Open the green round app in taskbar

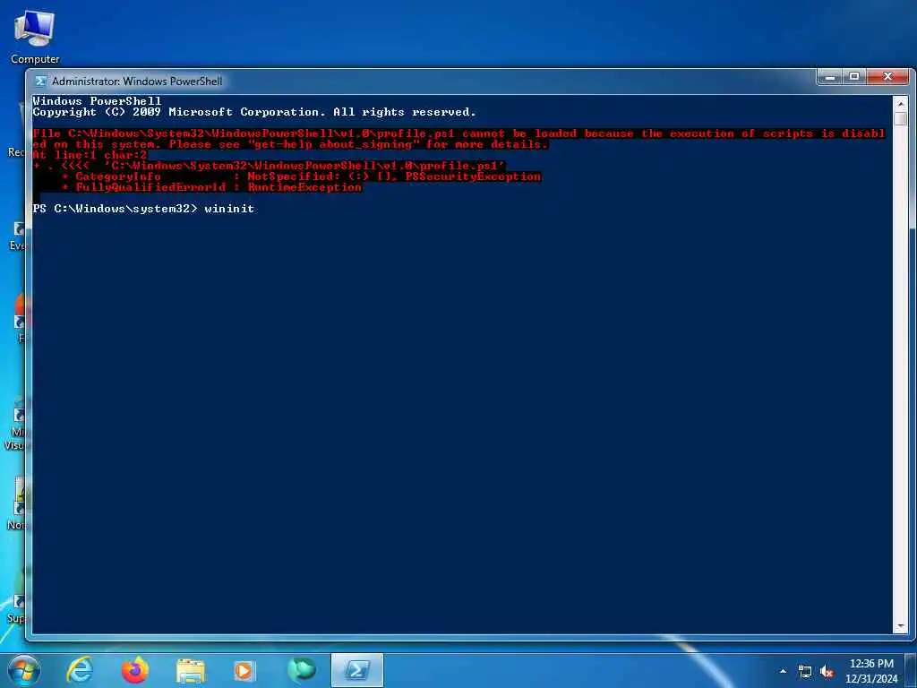pyautogui.click(x=302, y=670)
